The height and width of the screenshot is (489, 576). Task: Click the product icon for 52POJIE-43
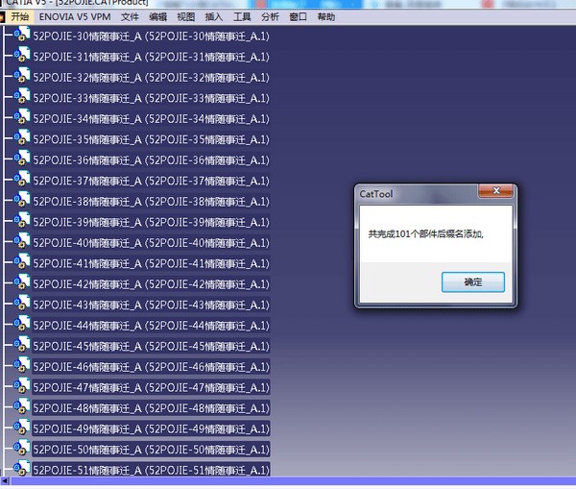click(22, 303)
